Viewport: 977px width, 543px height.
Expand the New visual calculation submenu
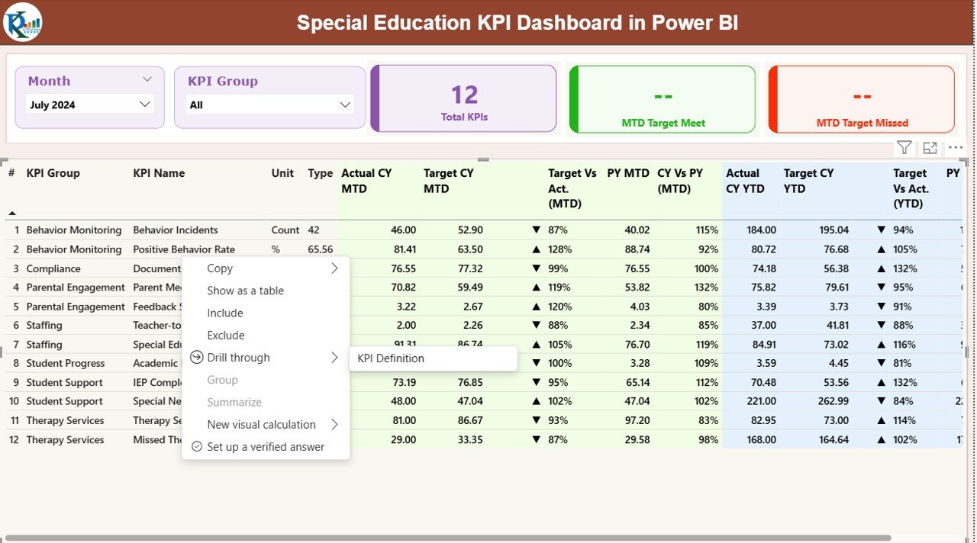coord(334,425)
